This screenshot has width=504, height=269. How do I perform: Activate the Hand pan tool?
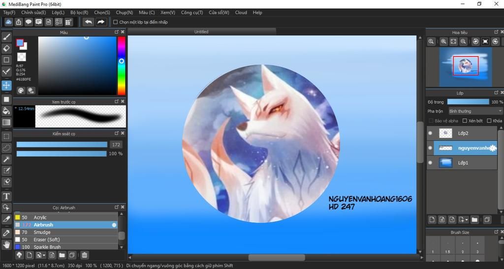coord(6,244)
